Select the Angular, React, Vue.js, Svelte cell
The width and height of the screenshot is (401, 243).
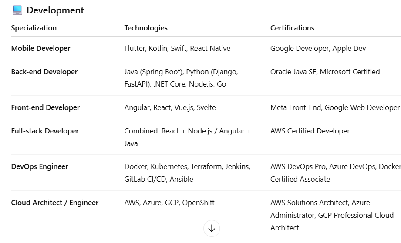[170, 107]
